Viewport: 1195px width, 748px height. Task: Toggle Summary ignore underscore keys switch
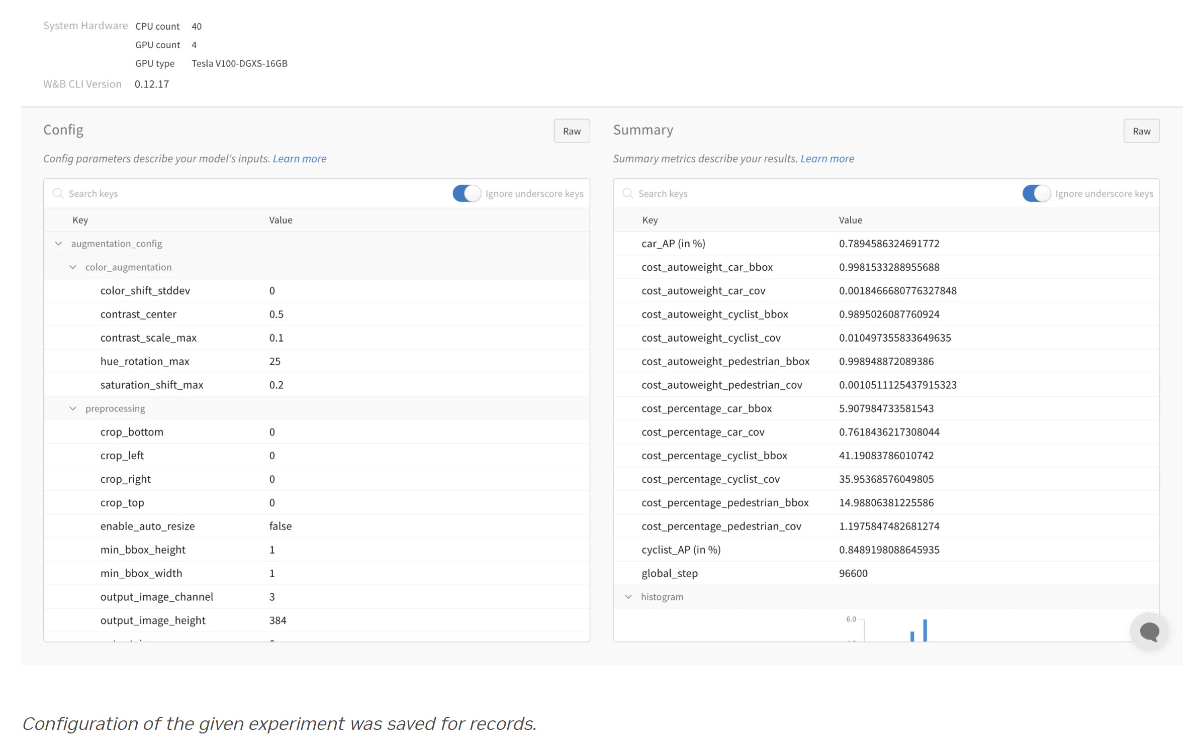point(1036,193)
